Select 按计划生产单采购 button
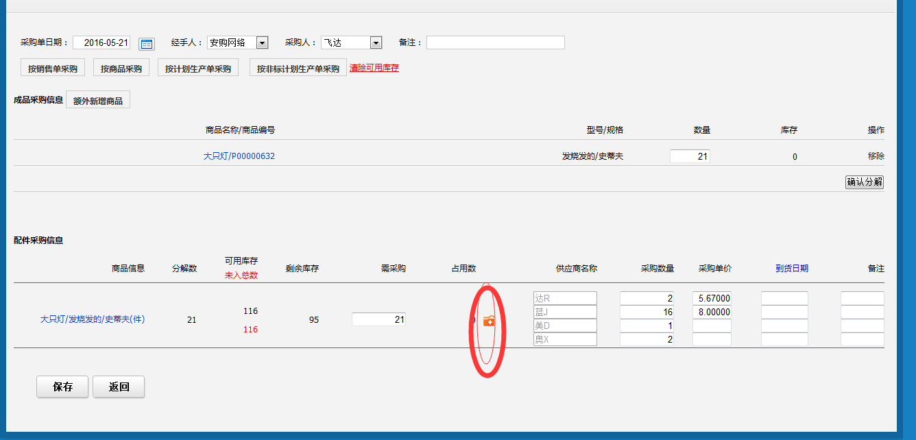 [x=198, y=69]
